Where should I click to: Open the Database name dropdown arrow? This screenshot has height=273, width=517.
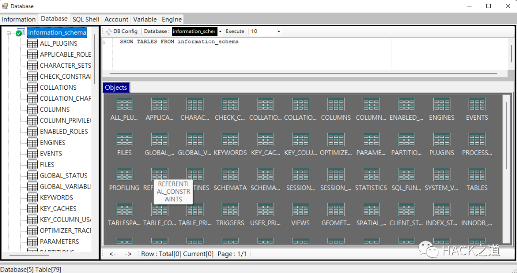click(220, 31)
